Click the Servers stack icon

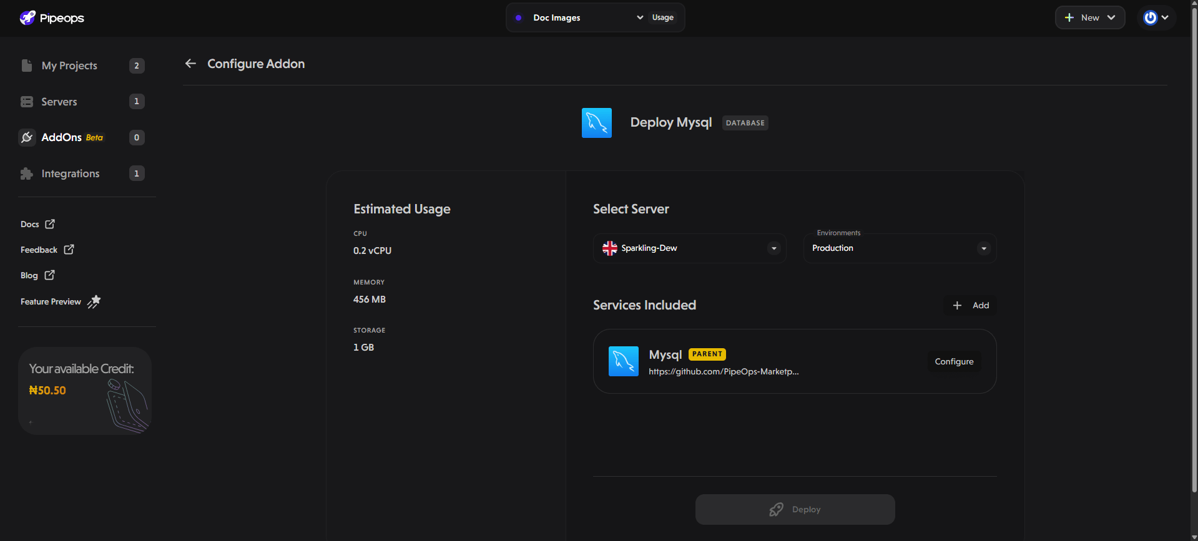[x=27, y=102]
